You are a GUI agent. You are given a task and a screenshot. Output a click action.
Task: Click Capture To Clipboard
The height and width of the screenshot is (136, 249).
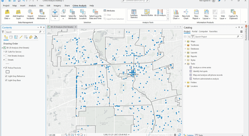[x=233, y=14]
